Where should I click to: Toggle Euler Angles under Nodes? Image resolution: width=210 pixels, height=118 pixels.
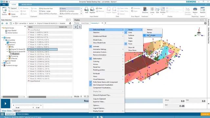click(153, 35)
